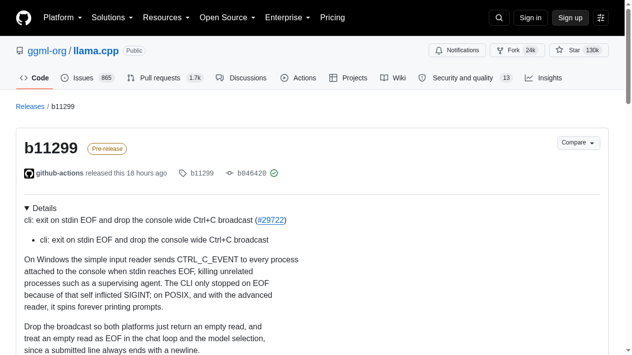
Task: Open pull request #29722 link
Action: click(x=271, y=220)
